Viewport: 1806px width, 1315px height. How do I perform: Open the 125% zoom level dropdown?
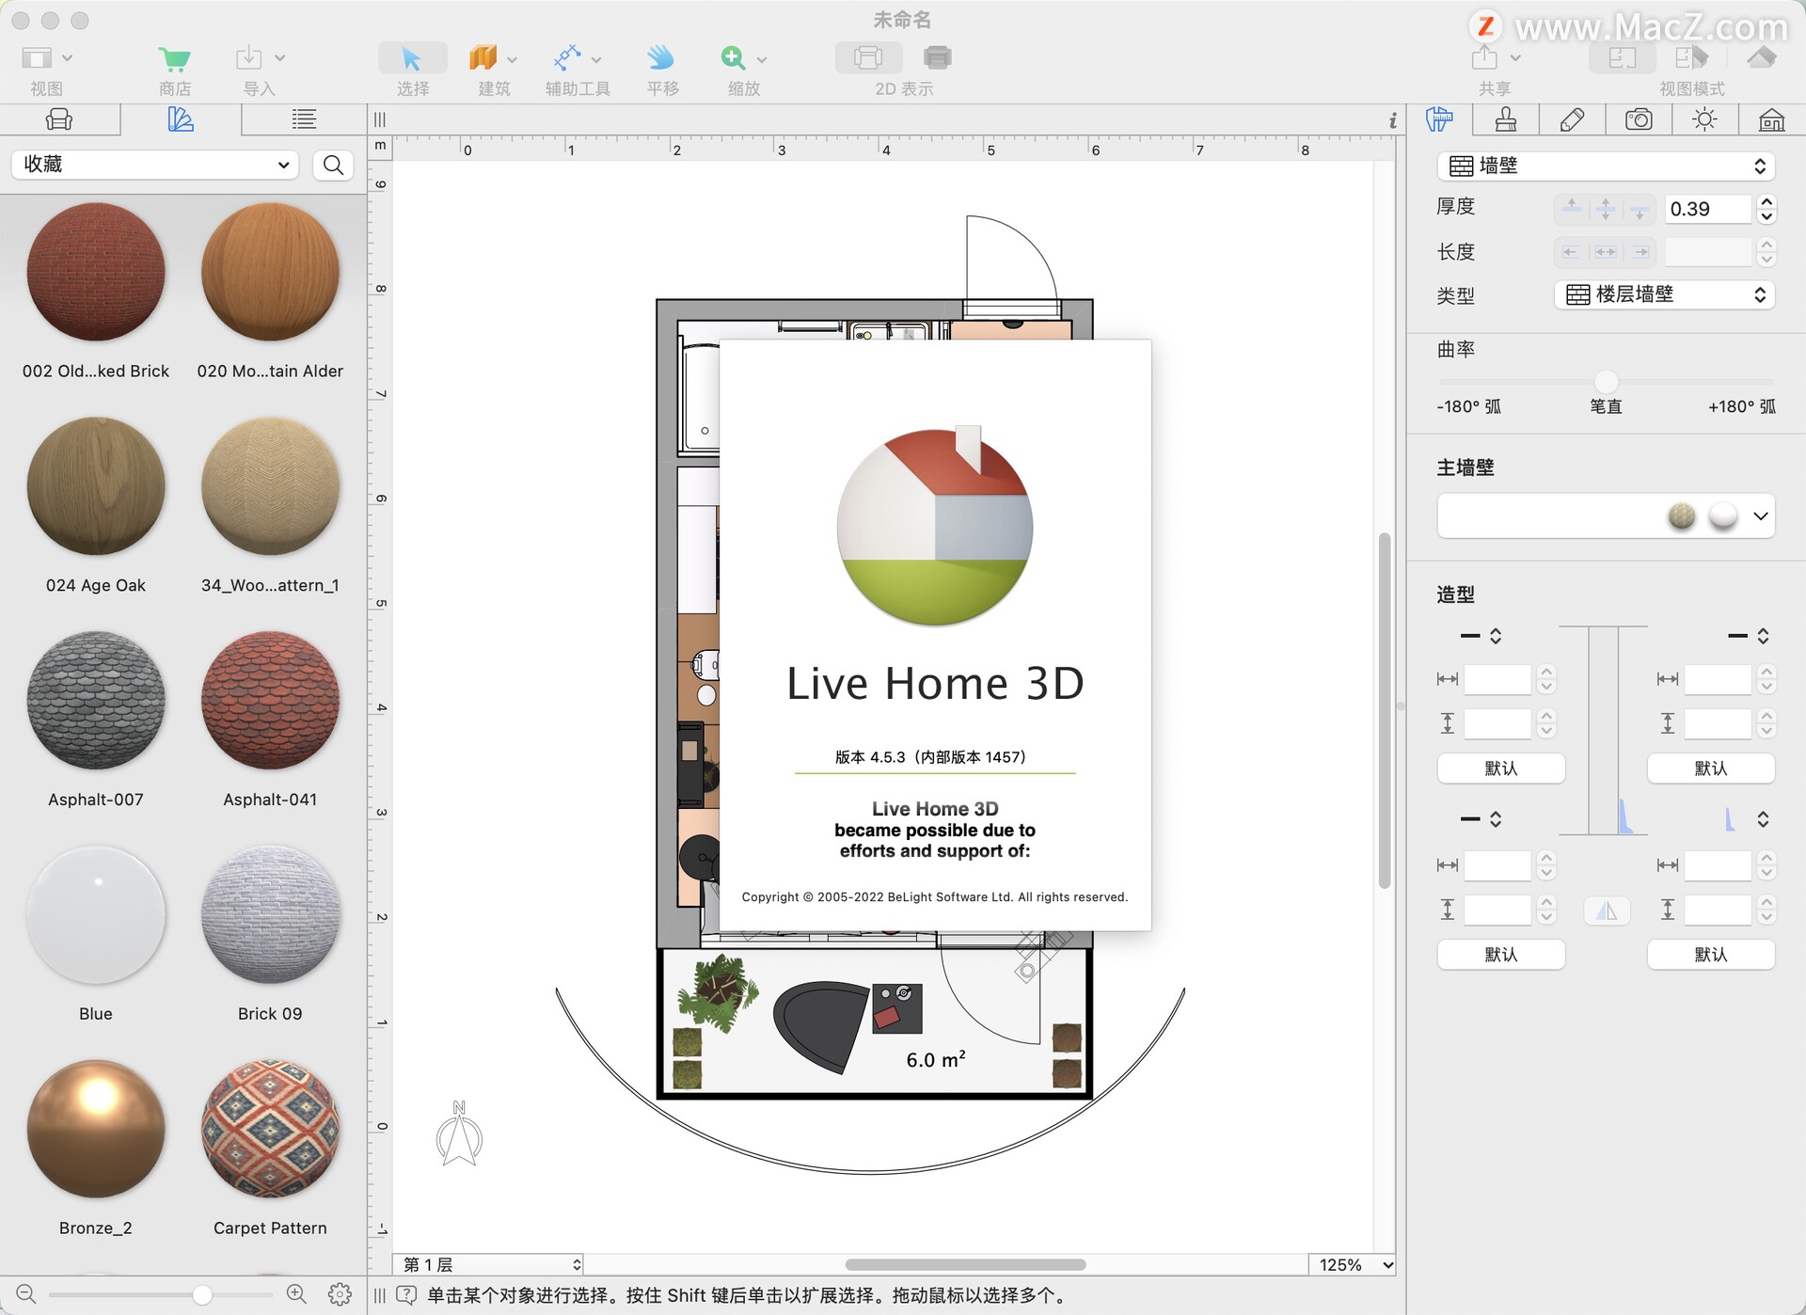click(1352, 1264)
